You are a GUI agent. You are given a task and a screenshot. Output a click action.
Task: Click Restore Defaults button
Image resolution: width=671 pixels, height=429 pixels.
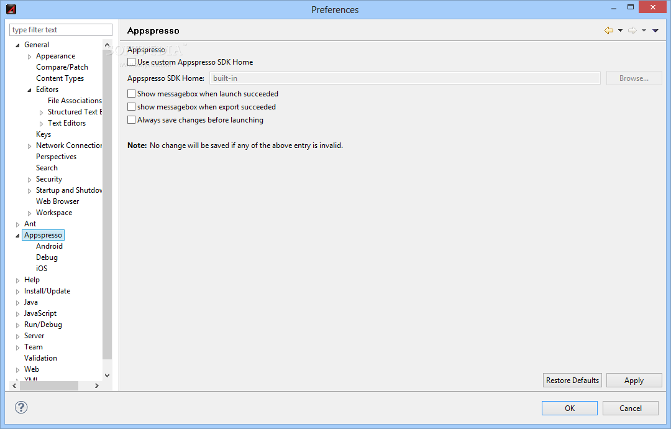[572, 380]
